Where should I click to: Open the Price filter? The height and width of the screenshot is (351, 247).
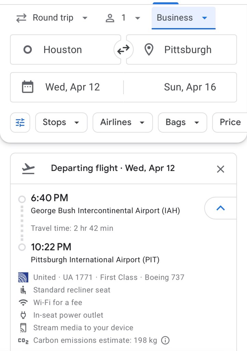pos(230,122)
